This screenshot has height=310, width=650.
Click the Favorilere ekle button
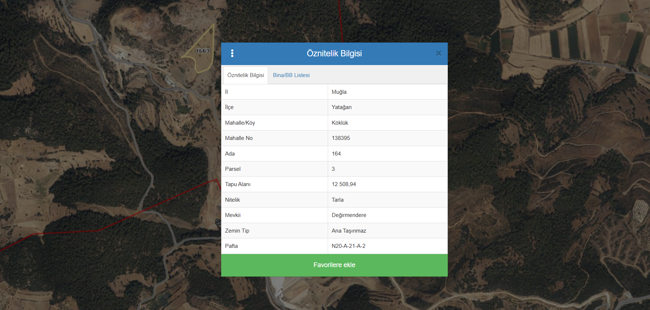[334, 265]
